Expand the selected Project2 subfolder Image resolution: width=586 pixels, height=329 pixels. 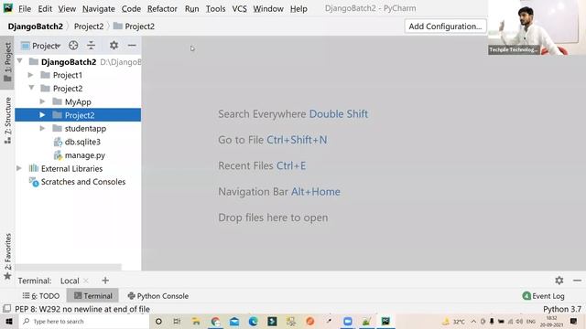(x=43, y=115)
